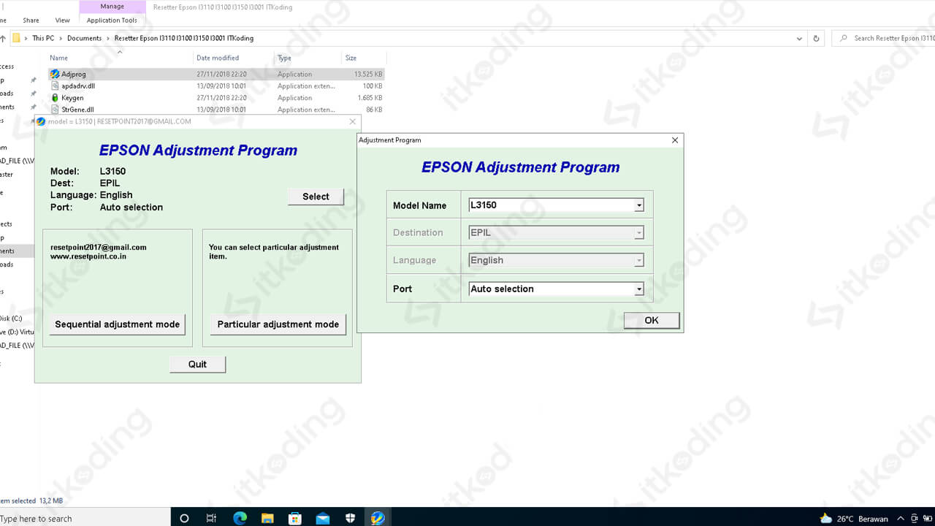Click the Adjprog program taskbar icon

coord(378,518)
